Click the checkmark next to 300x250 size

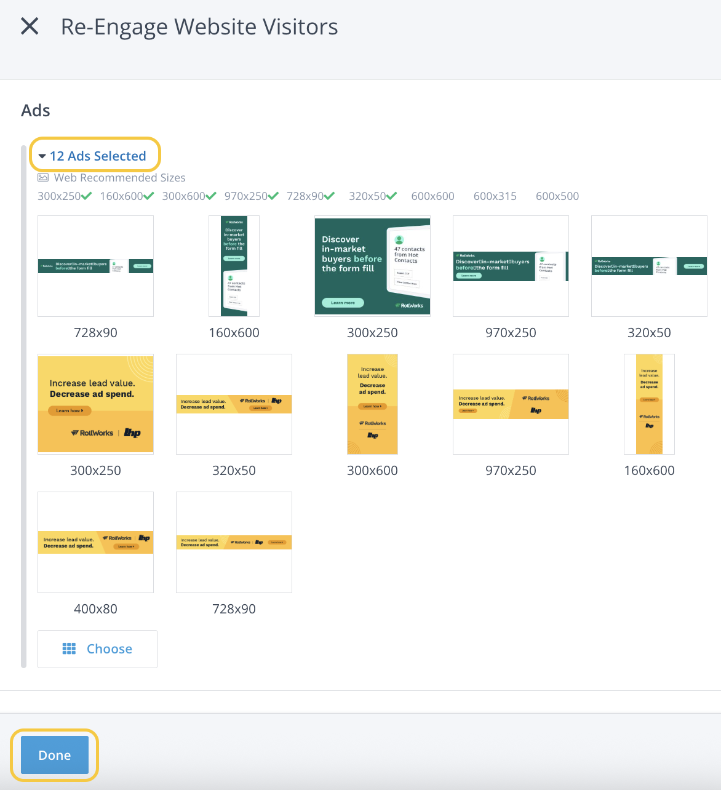(x=87, y=196)
